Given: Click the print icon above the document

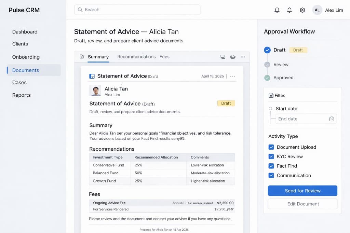Looking at the screenshot, I should pos(233,57).
